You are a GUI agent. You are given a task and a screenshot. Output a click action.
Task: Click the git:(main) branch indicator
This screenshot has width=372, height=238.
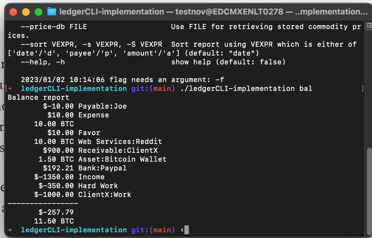point(153,230)
